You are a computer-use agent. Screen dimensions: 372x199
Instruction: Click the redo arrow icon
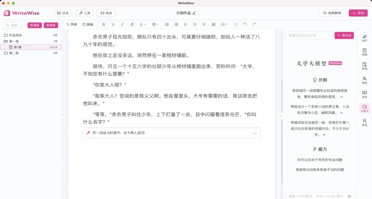pos(255,24)
